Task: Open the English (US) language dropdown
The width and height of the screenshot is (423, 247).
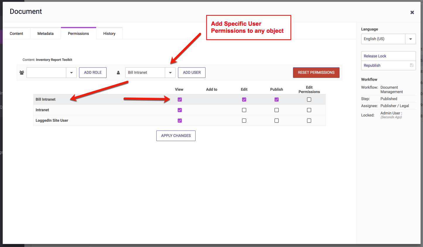Action: 410,39
